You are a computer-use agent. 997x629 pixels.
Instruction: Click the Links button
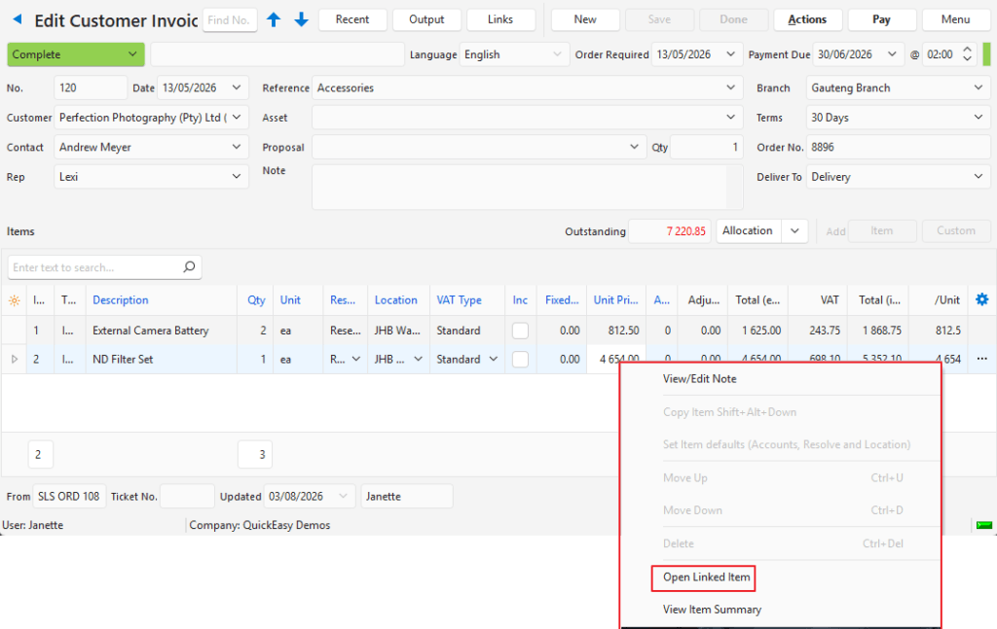(x=500, y=19)
